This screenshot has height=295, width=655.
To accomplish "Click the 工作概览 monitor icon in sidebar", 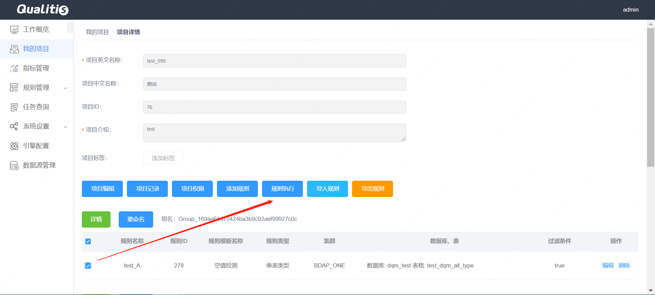I will click(14, 30).
